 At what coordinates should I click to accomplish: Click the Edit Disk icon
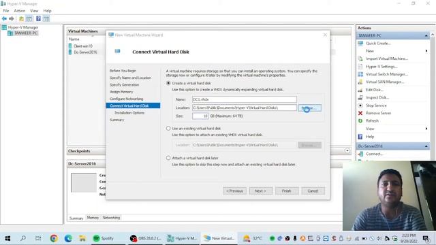[360, 90]
